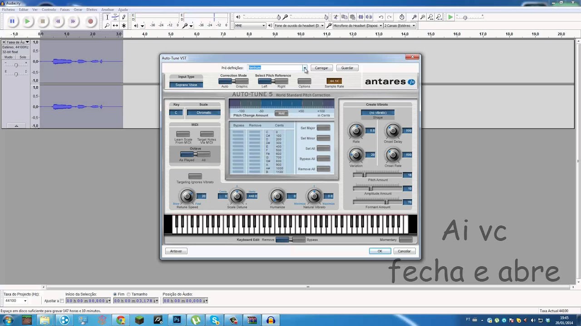This screenshot has height=326, width=581.
Task: Click Cancelar in the Auto-Tune dialog
Action: 404,251
